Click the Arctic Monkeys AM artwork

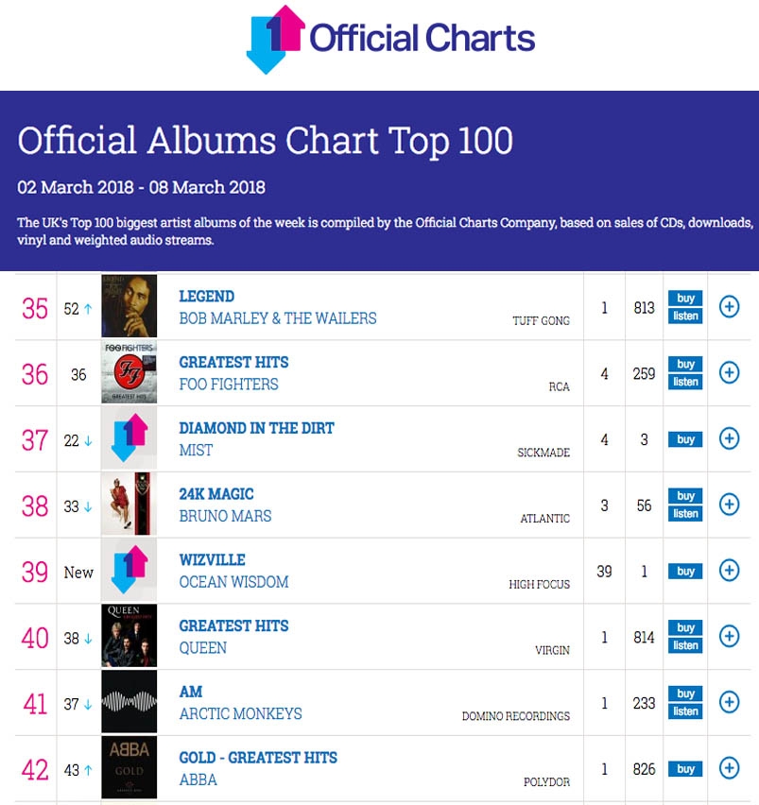(x=129, y=703)
